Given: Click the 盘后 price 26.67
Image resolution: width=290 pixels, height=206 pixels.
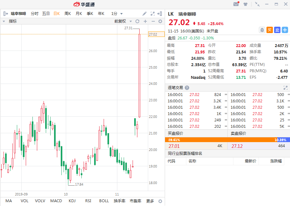Looking at the screenshot, I should 182,38.
